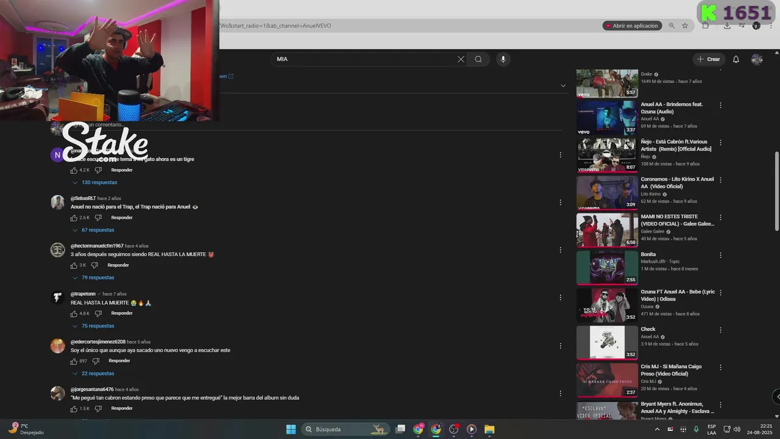Dislike the hectormanuelcfm1967 comment
780x439 pixels.
coord(94,265)
